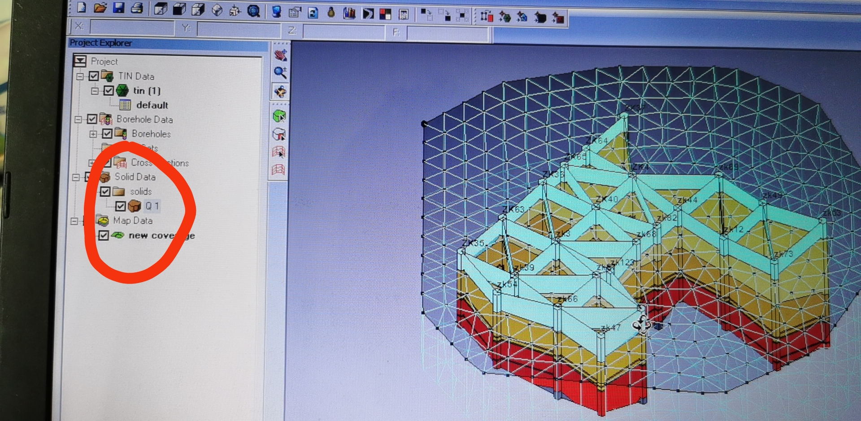Expand the Boreholes tree node
861x421 pixels.
point(93,133)
